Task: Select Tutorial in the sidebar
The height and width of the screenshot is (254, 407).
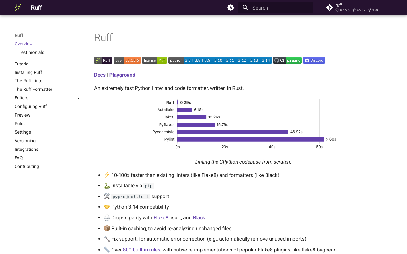Action: coord(22,64)
